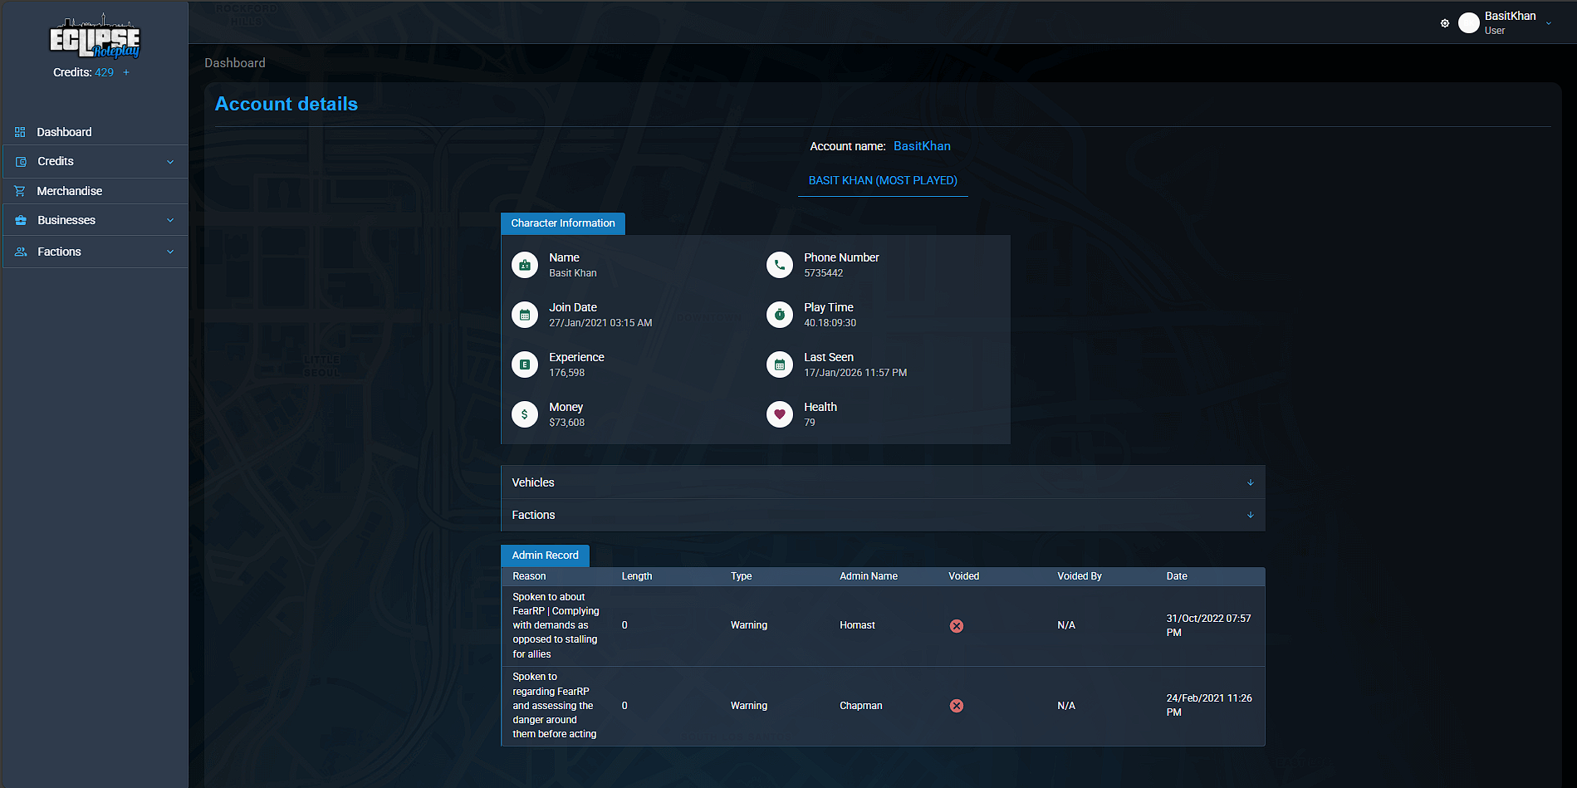
Task: Click the Factions people icon
Action: pyautogui.click(x=21, y=252)
